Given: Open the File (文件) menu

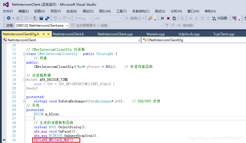Looking at the screenshot, I should click(8, 11).
